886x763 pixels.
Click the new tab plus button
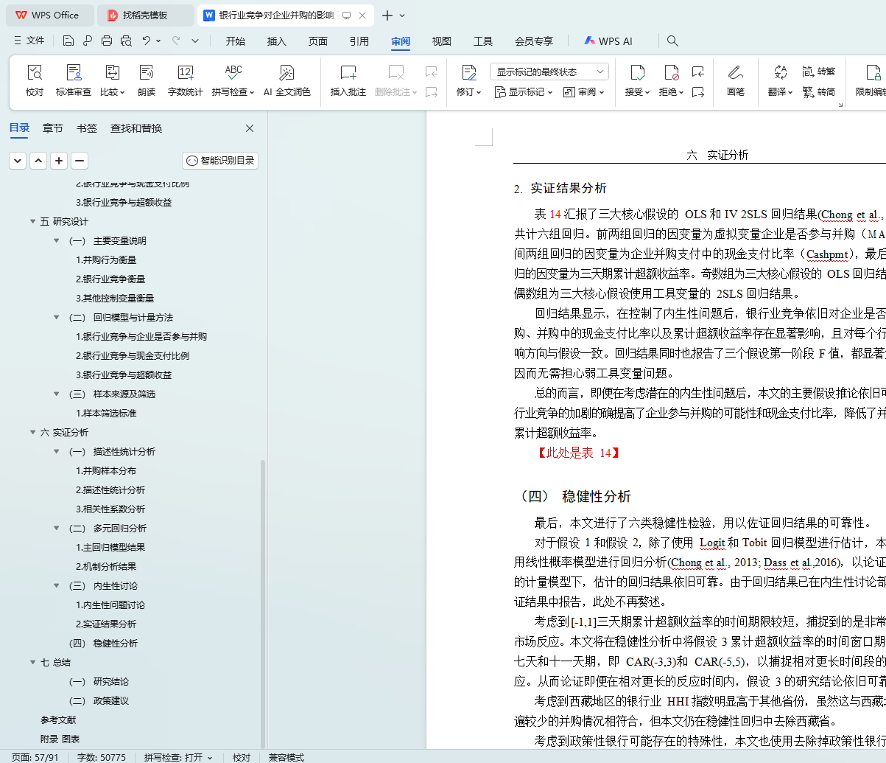(387, 15)
